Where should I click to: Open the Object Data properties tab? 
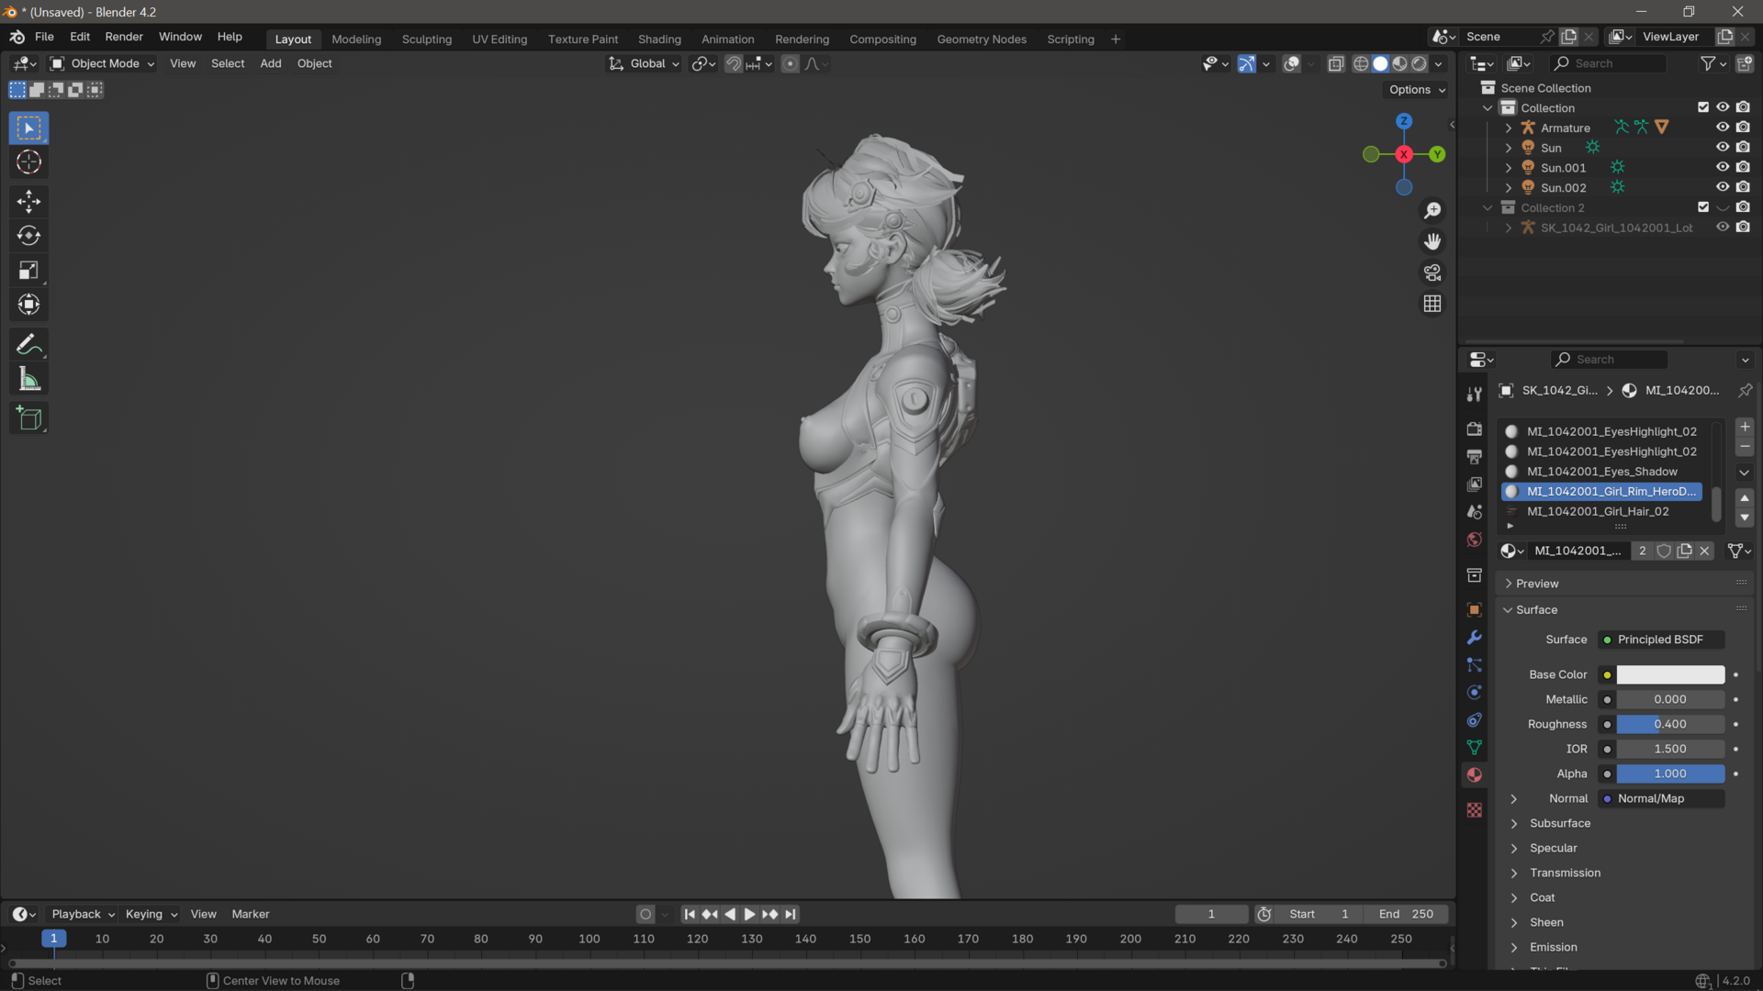click(x=1474, y=748)
